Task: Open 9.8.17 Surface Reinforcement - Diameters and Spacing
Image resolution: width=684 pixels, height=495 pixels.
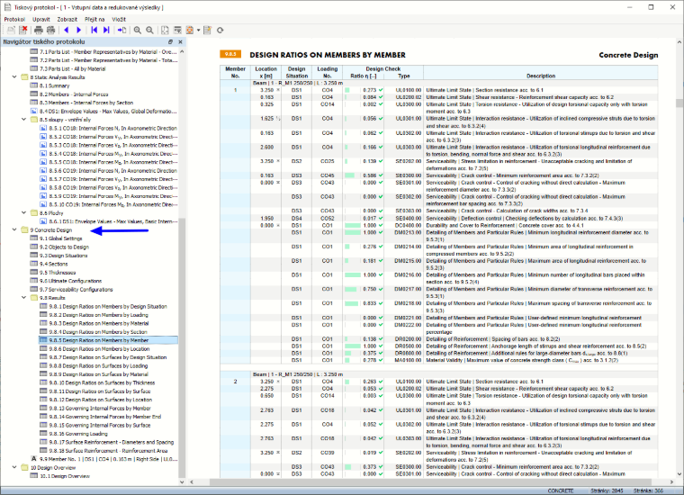Action: tap(112, 442)
